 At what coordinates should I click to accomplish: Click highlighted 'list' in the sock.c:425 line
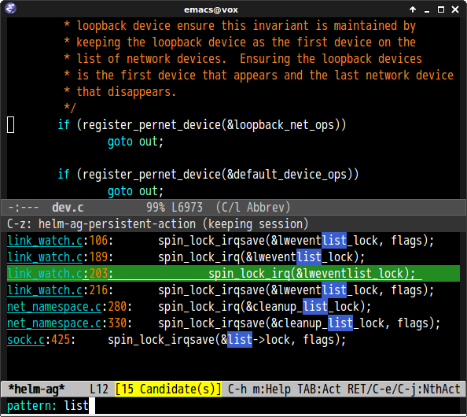pyautogui.click(x=240, y=340)
